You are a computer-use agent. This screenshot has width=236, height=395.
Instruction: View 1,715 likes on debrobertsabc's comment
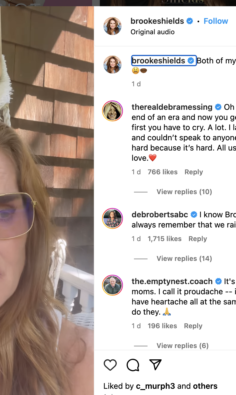coord(164,239)
